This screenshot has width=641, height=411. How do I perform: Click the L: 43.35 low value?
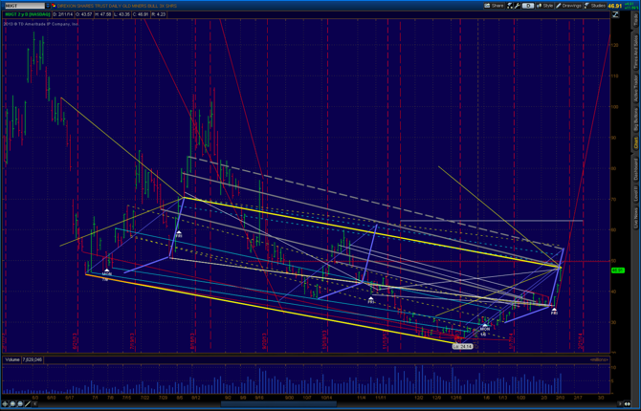[122, 14]
